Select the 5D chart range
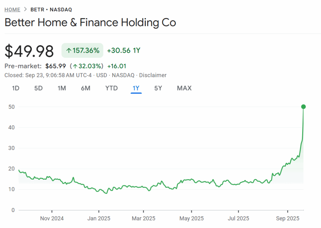This screenshot has height=228, width=321. 38,88
